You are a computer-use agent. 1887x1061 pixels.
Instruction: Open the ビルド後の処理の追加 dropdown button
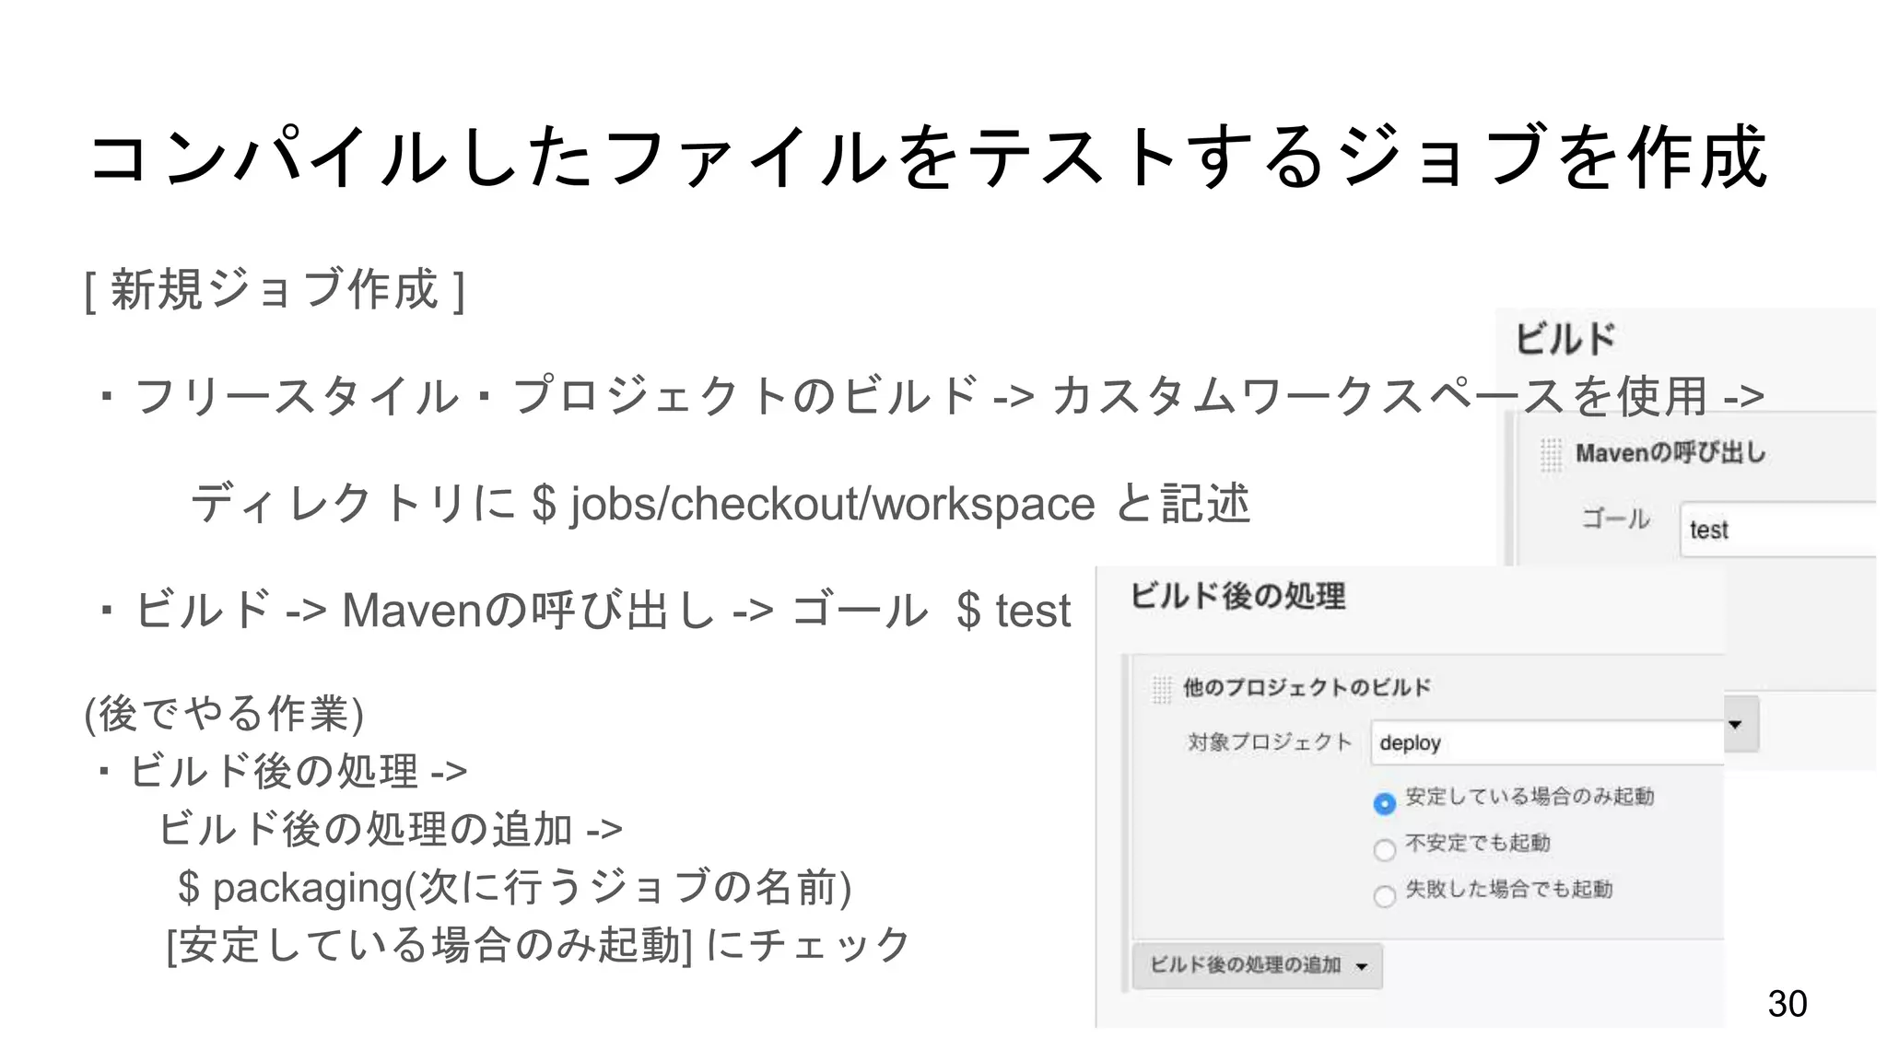tap(1257, 964)
